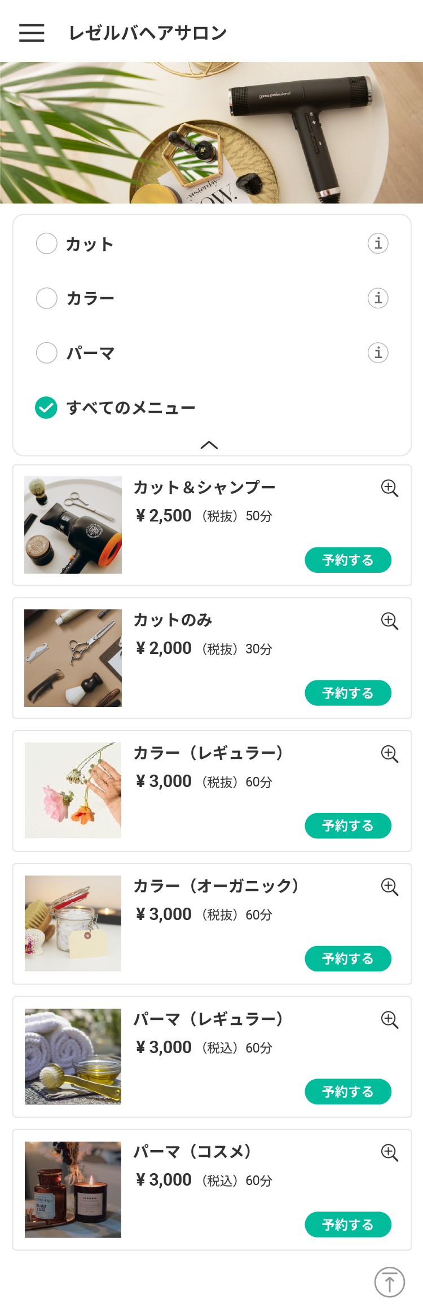
Task: Tap the back-to-top arrow icon
Action: pyautogui.click(x=390, y=1282)
